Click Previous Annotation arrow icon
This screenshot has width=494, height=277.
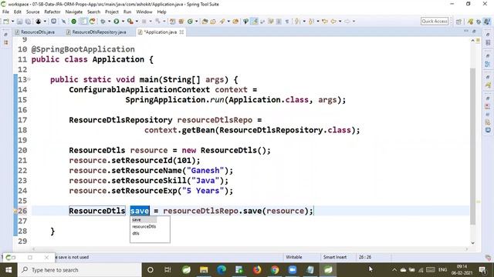pyautogui.click(x=311, y=22)
